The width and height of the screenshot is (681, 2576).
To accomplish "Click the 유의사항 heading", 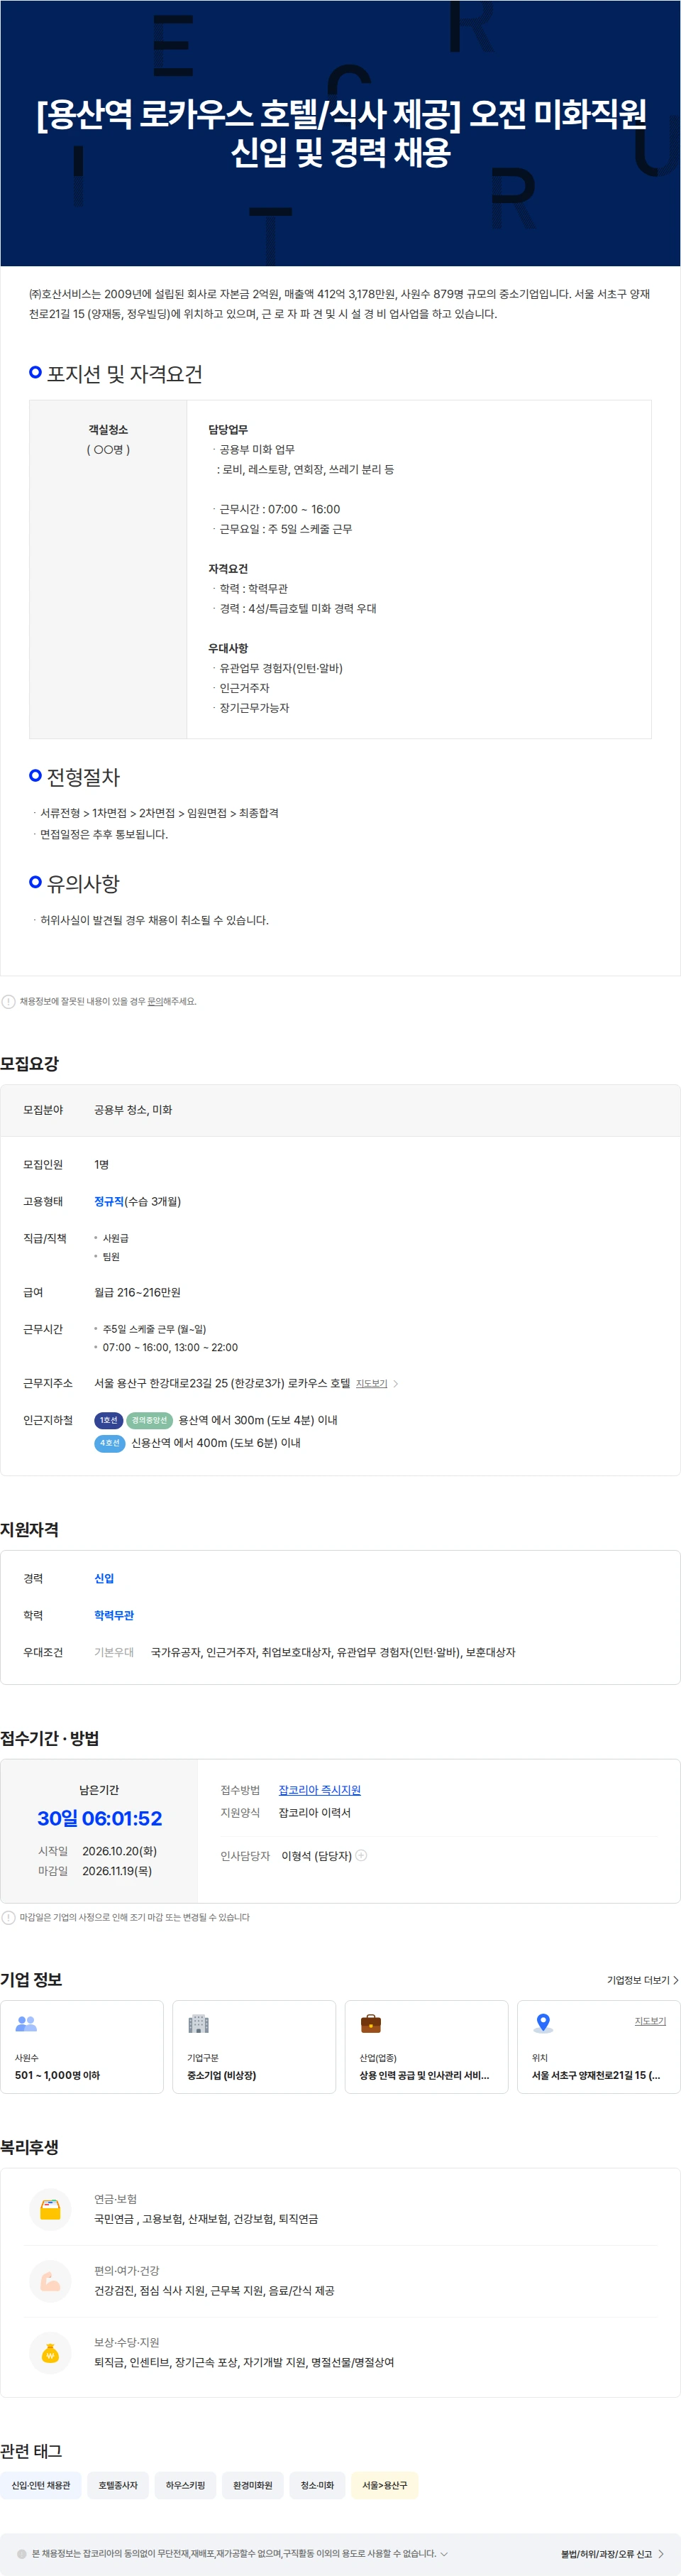I will click(x=83, y=884).
